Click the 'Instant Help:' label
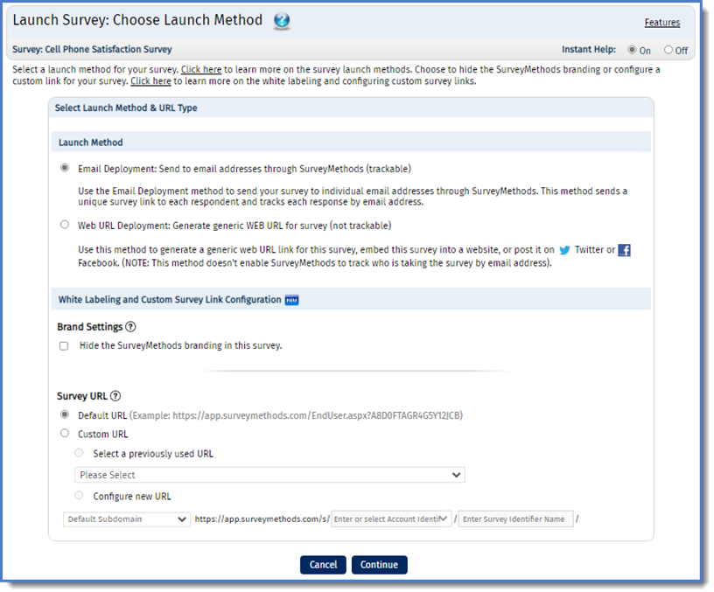Viewport: 714px width, 592px height. [x=589, y=49]
